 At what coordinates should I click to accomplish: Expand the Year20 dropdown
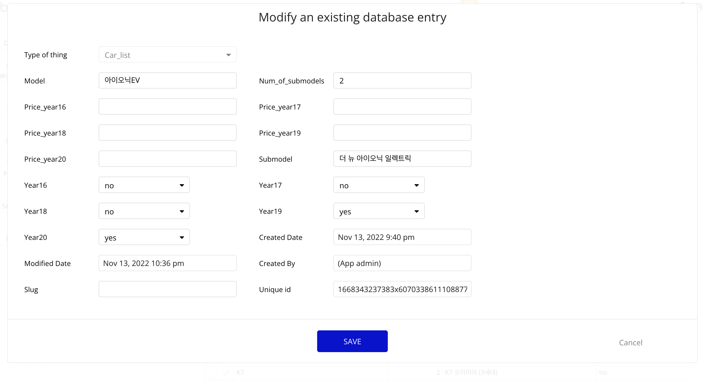[x=144, y=237]
